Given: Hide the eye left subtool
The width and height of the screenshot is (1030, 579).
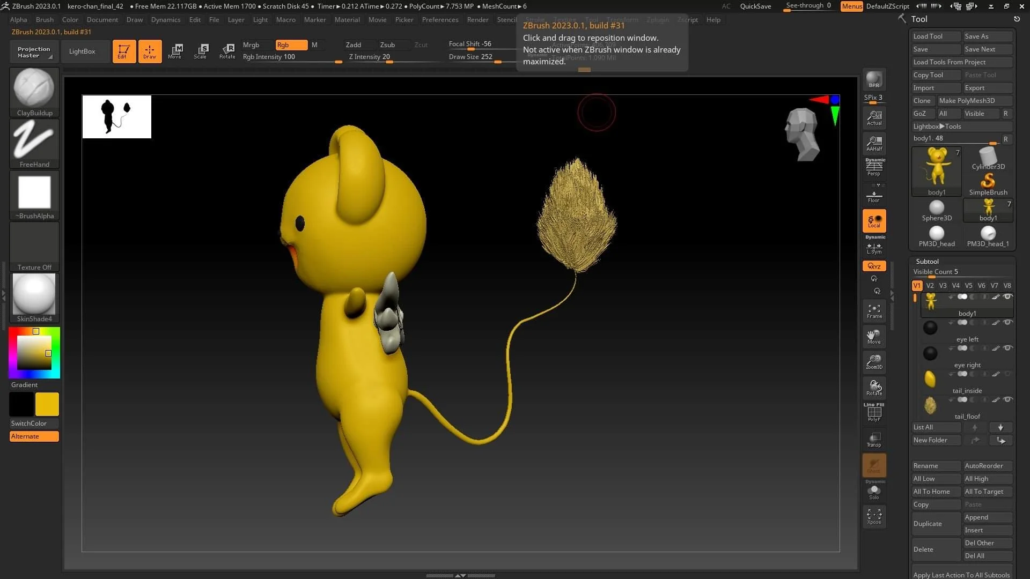Looking at the screenshot, I should point(1008,323).
